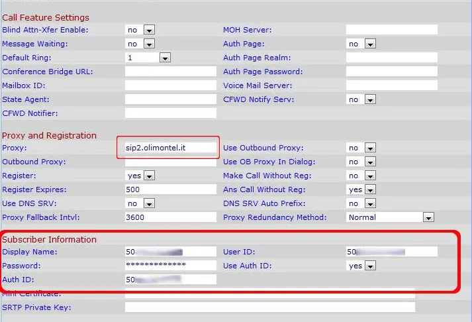This screenshot has width=472, height=322.
Task: Click the Outbound Proxy text field
Action: coord(170,162)
